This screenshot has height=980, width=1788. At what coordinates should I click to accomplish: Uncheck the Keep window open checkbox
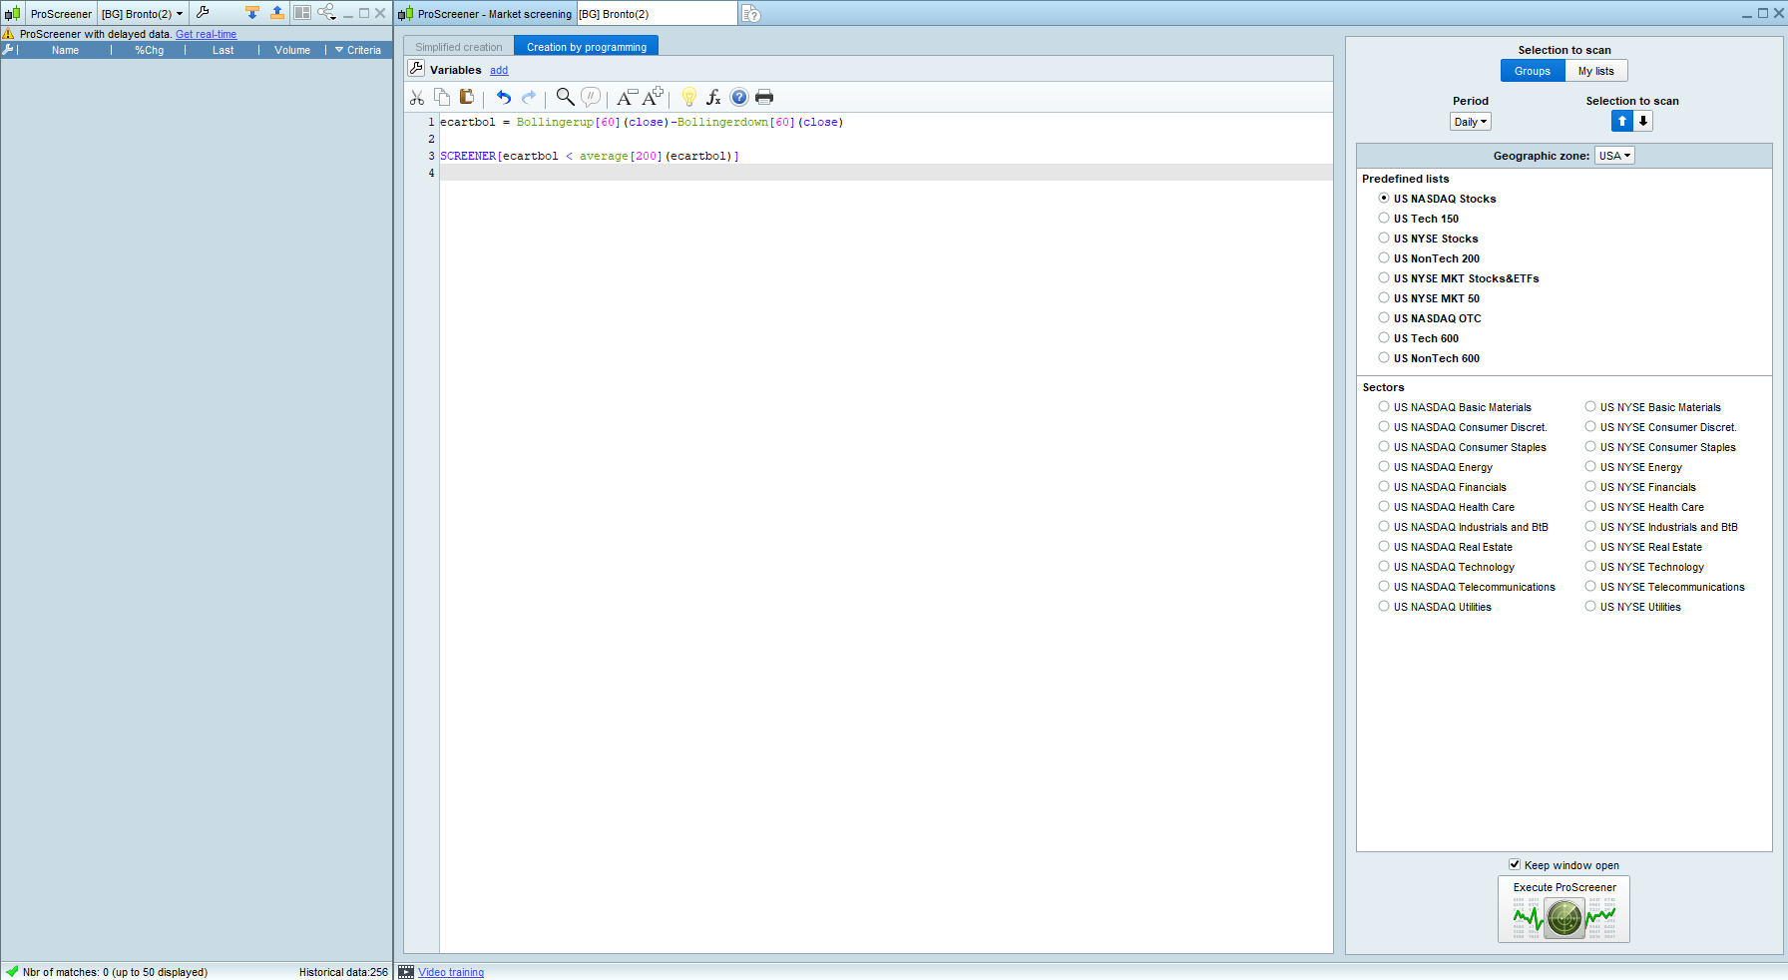1515,865
